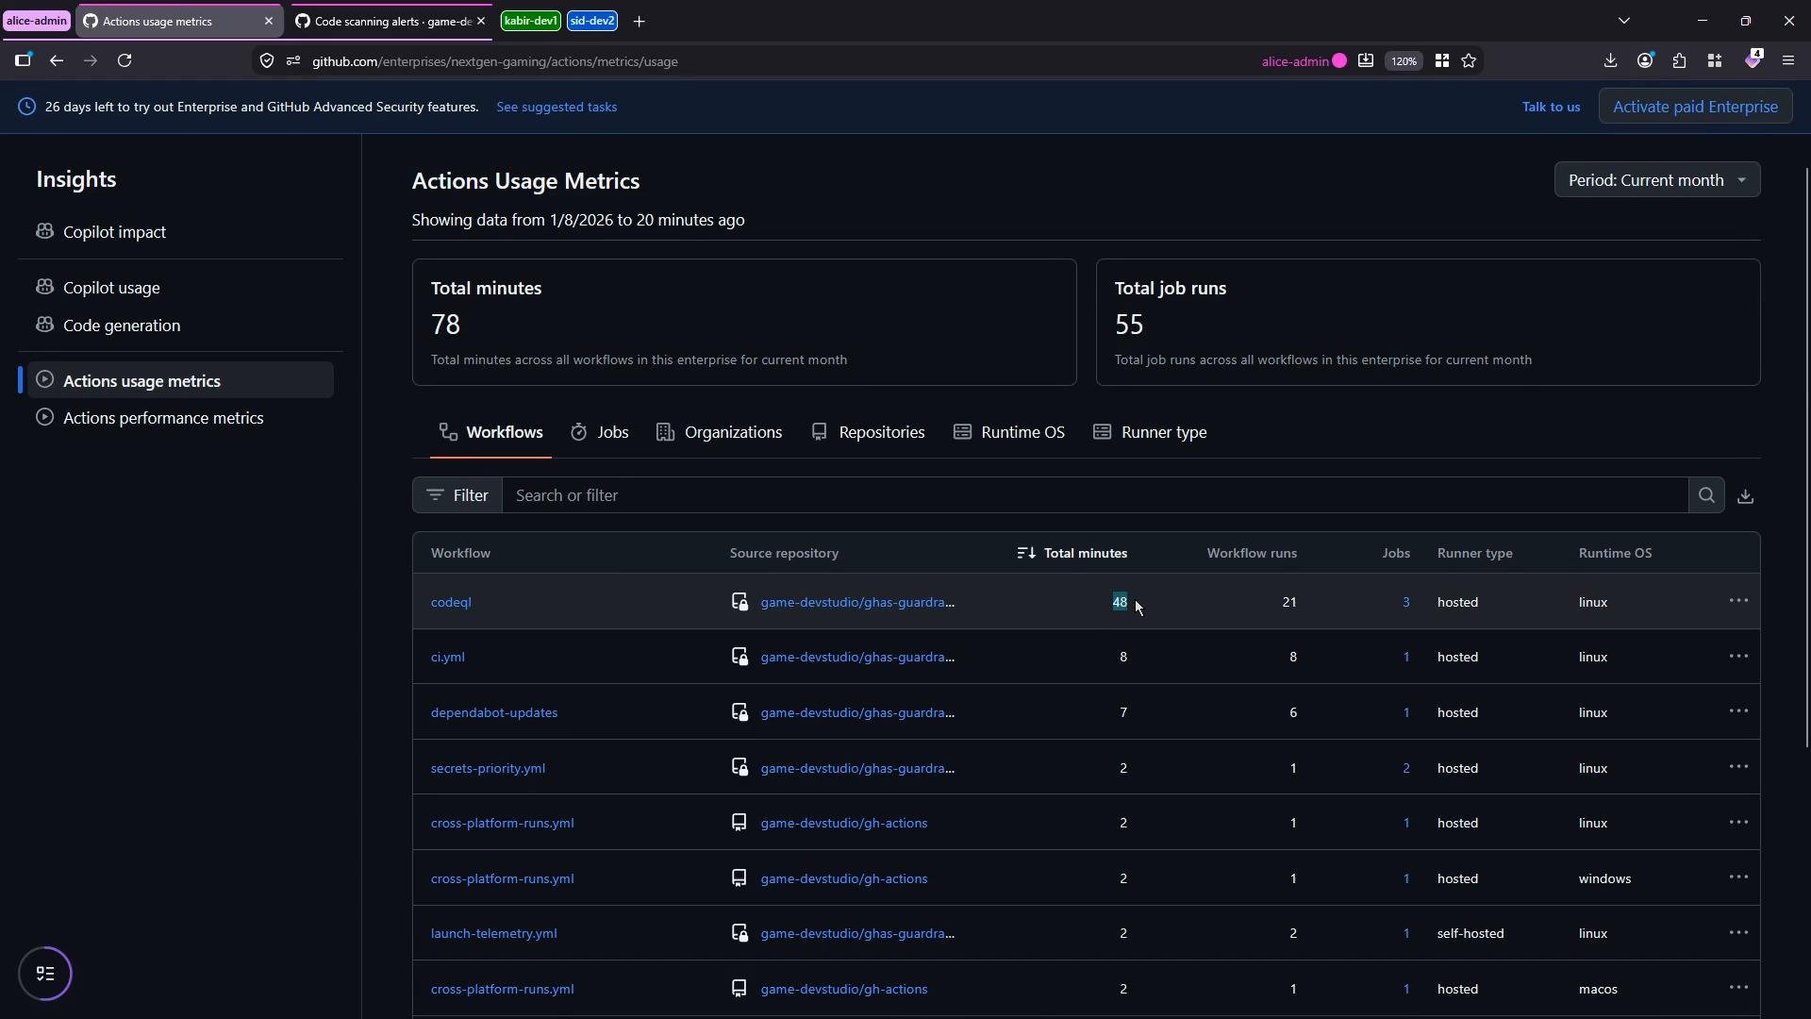Click the browser address bar URL
Screen dimensions: 1811x1019
click(x=495, y=61)
